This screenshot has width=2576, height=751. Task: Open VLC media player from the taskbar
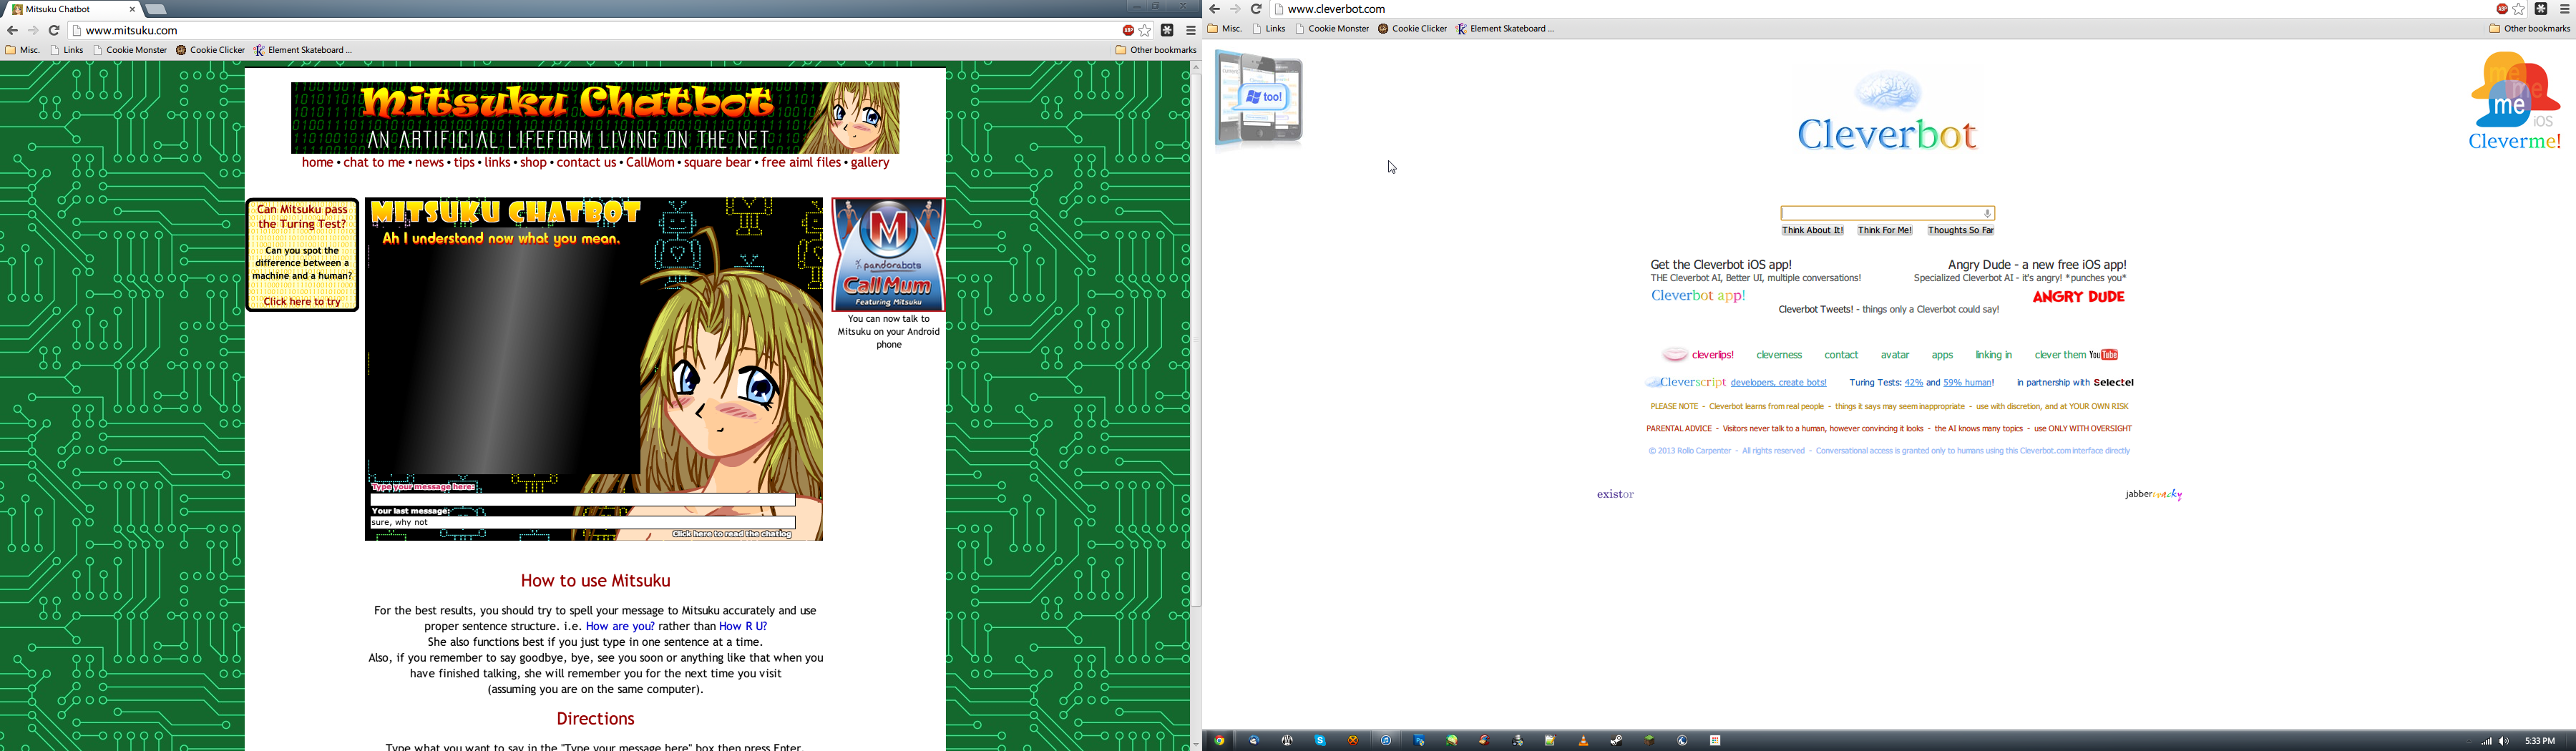pos(1583,741)
